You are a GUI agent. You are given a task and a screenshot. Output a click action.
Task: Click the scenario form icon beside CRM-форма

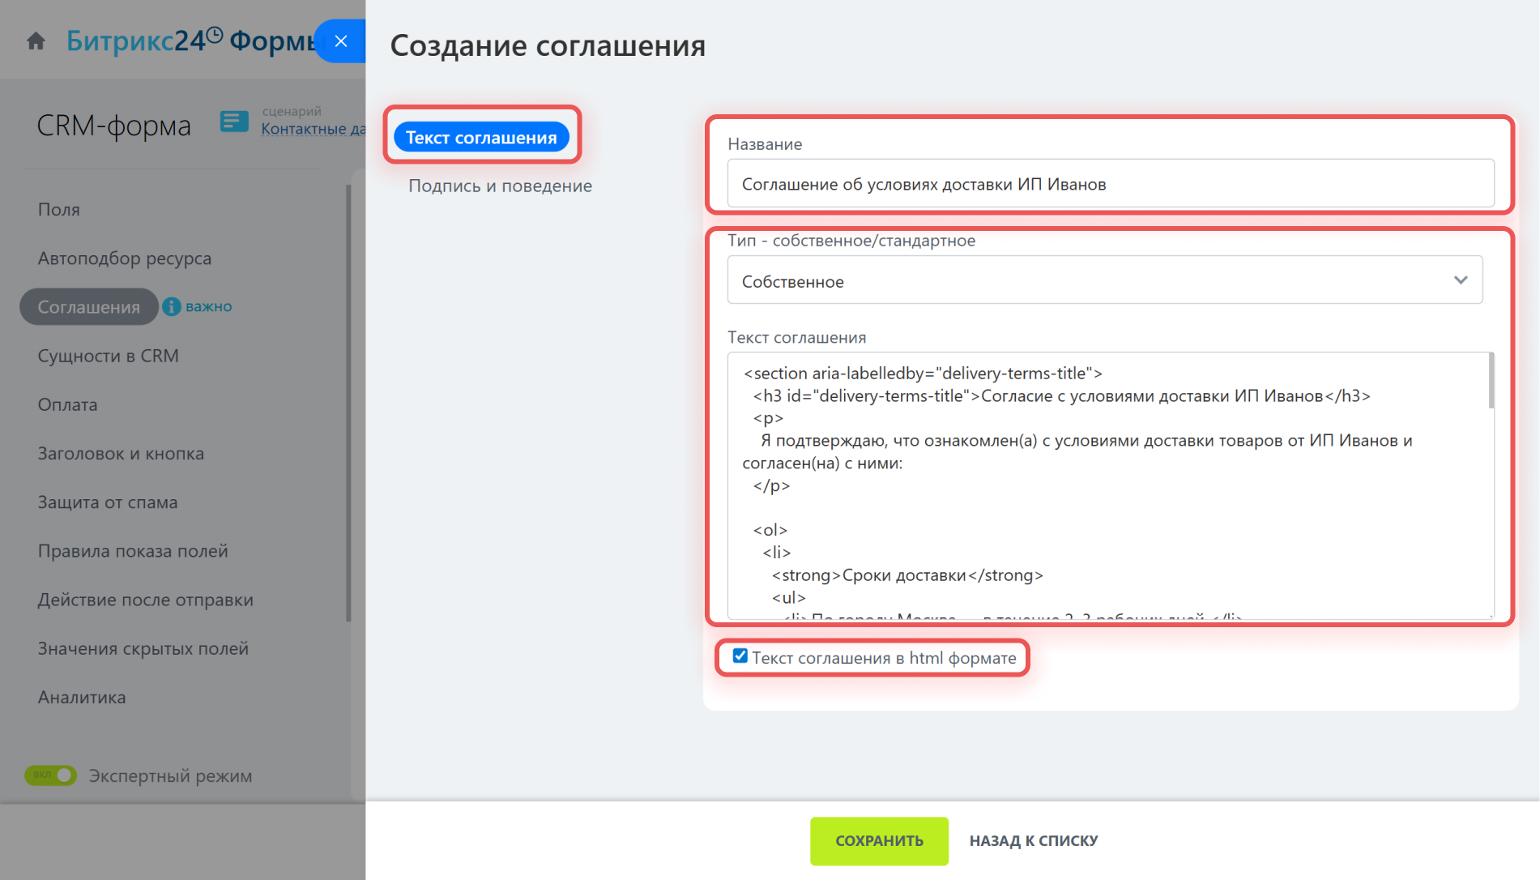tap(234, 122)
